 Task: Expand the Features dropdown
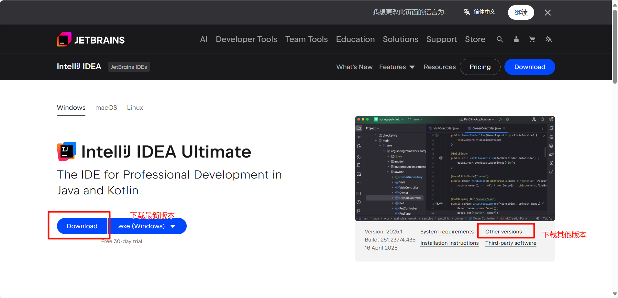(x=397, y=67)
